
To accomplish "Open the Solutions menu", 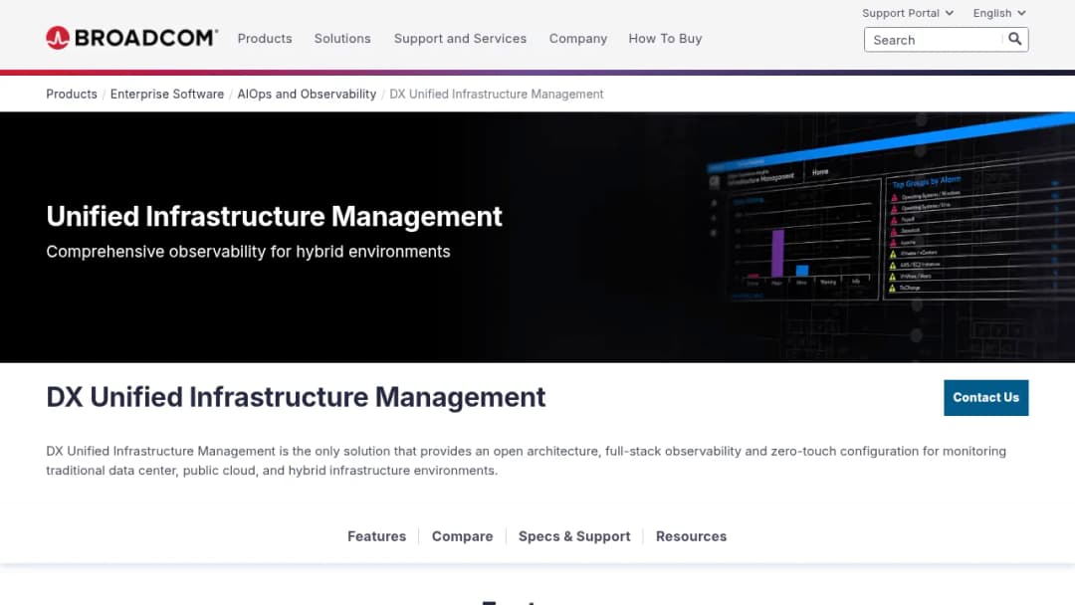I will tap(342, 39).
